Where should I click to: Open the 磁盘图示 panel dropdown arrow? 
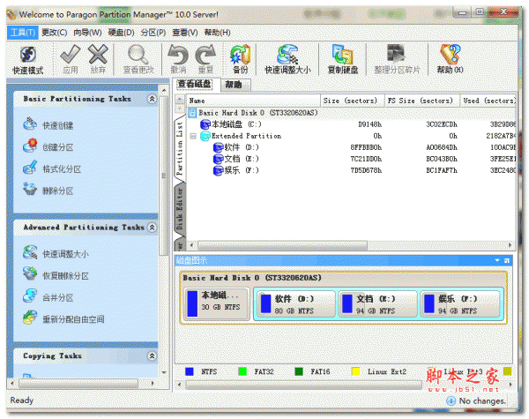point(497,260)
